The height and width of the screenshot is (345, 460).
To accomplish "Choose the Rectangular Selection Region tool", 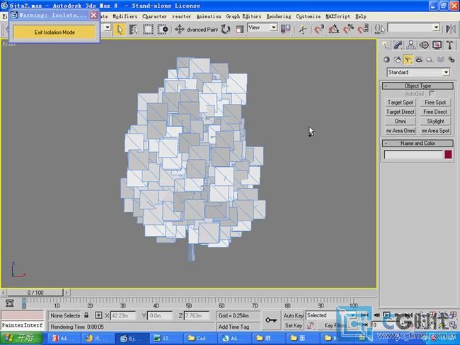I will point(148,29).
